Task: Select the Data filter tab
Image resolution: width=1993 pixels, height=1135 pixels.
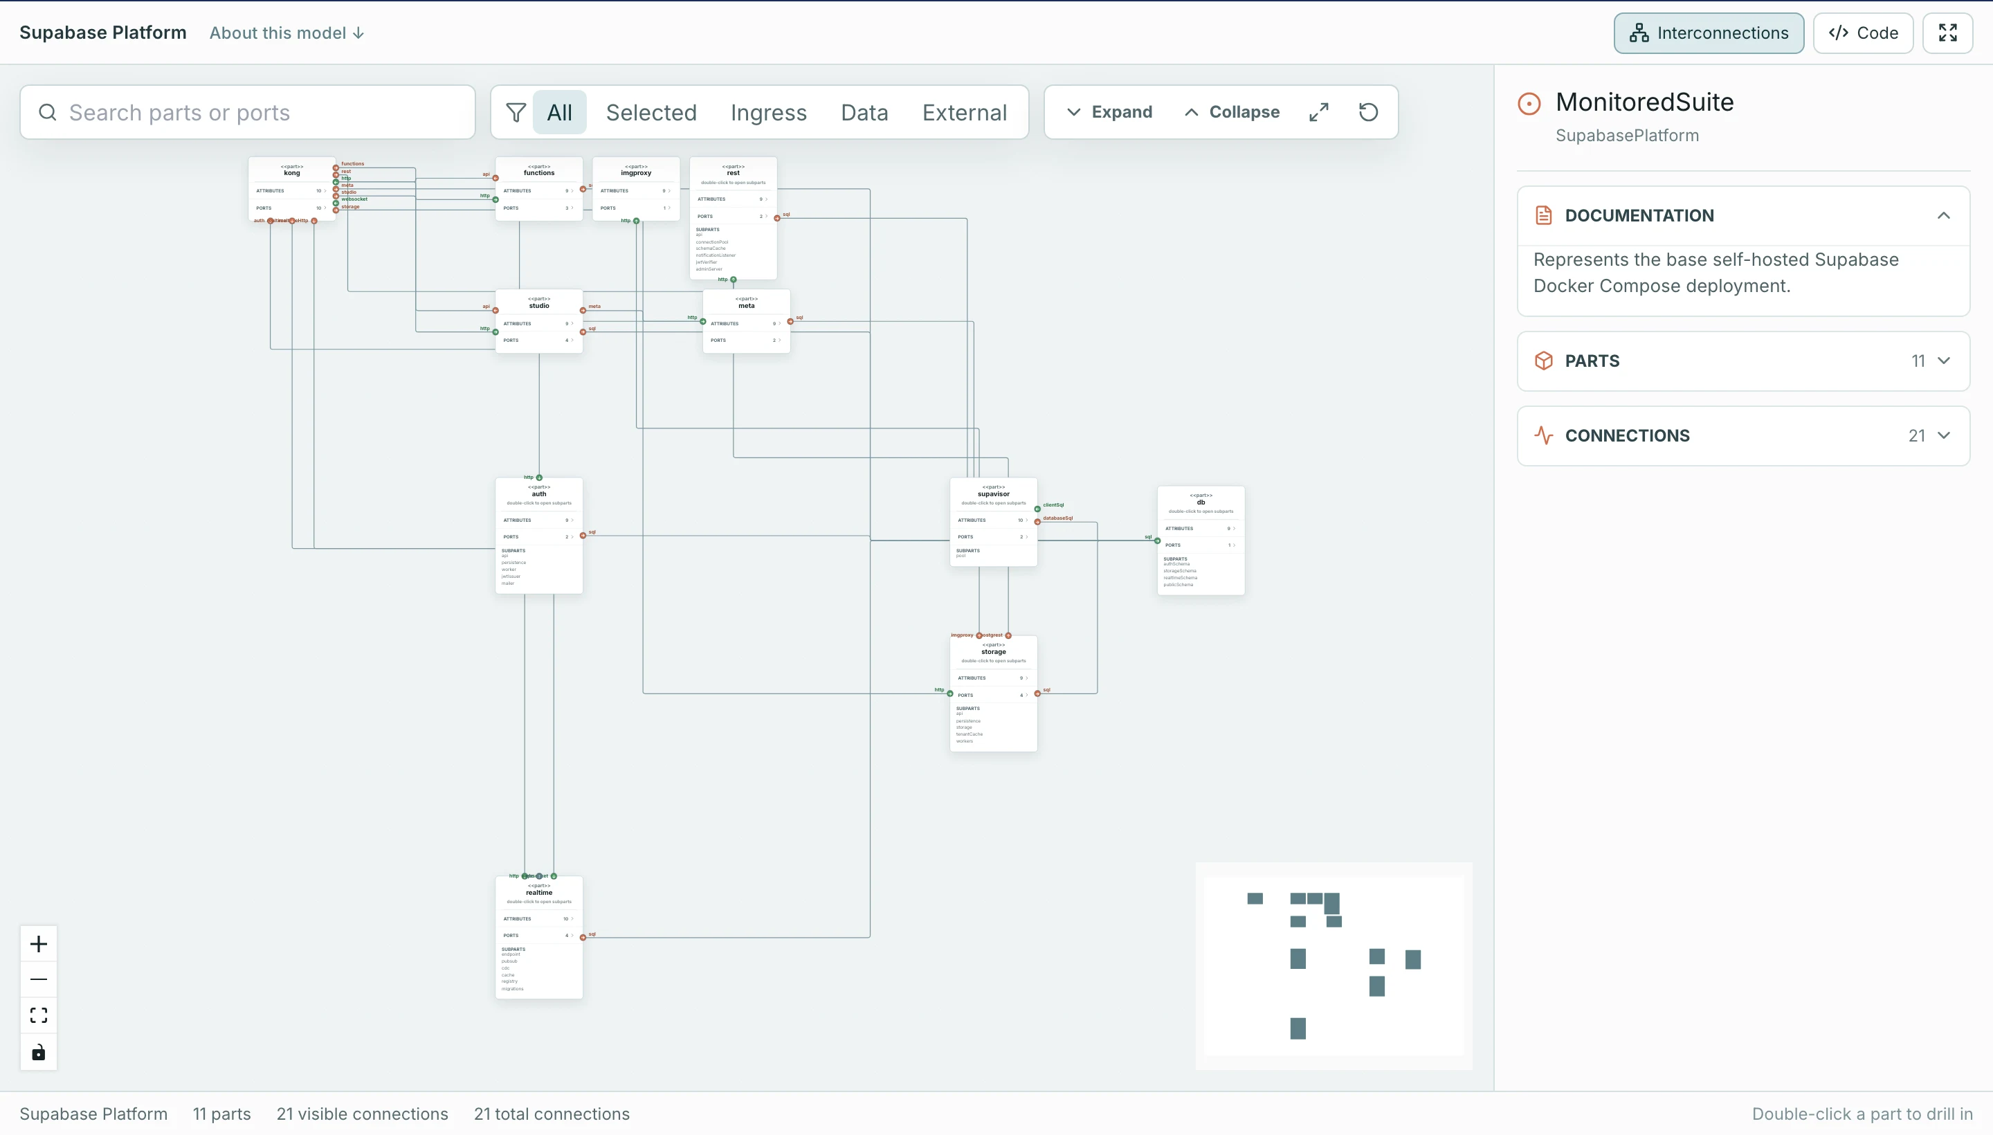Action: coord(864,112)
